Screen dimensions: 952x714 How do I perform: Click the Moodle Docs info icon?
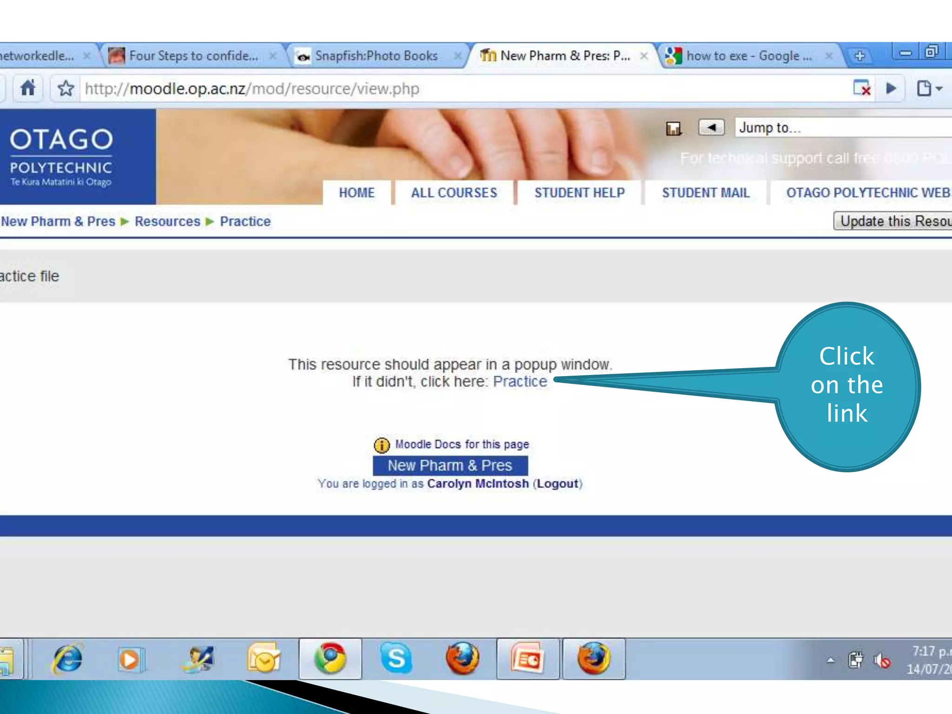382,445
